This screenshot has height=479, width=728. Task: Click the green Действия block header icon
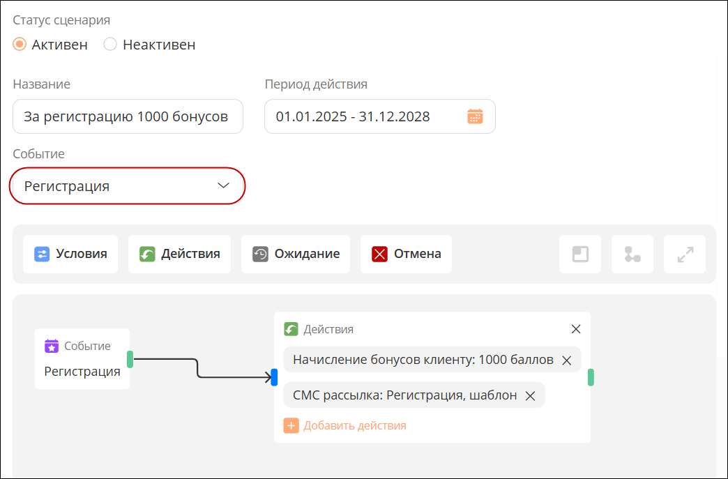291,329
